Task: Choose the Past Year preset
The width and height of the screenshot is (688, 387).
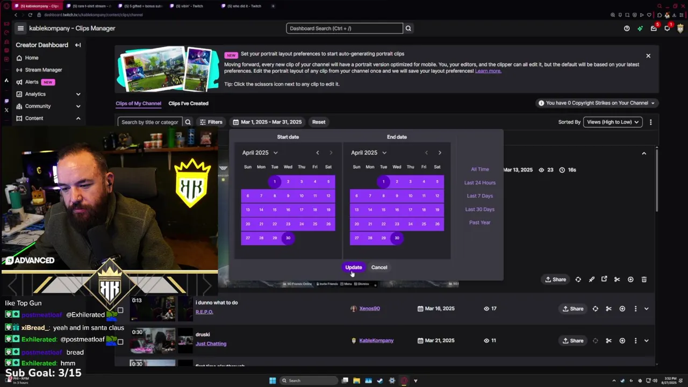Action: coord(480,223)
